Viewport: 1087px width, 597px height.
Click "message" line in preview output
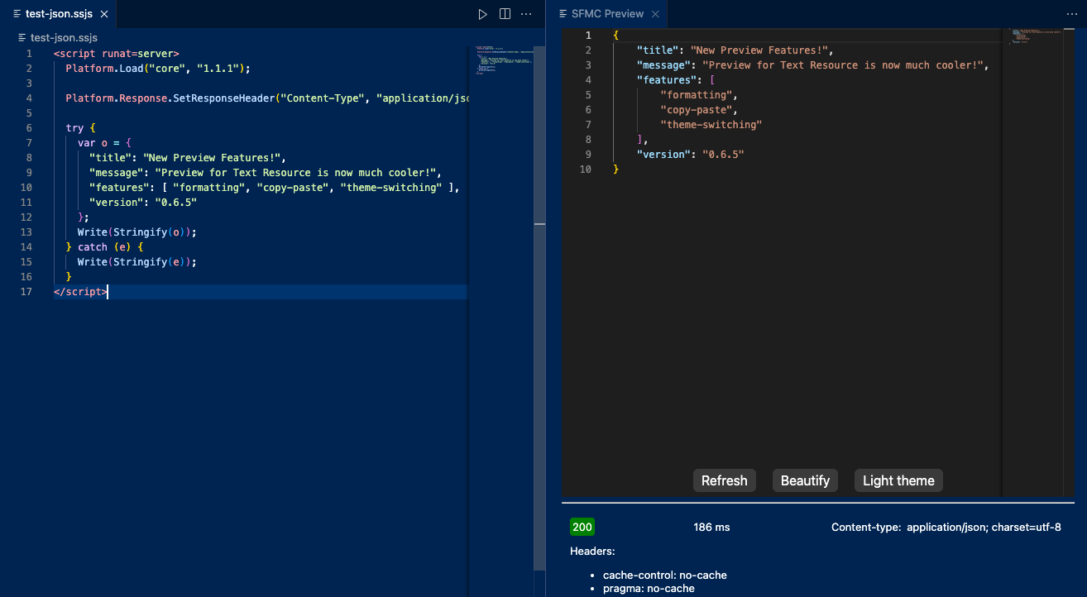click(812, 65)
